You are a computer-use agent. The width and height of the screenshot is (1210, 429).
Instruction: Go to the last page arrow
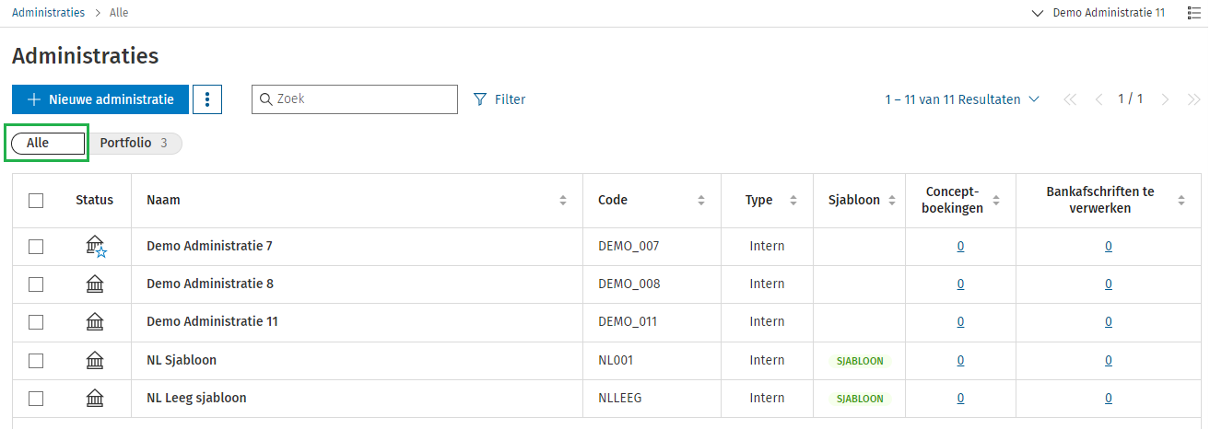pos(1194,99)
